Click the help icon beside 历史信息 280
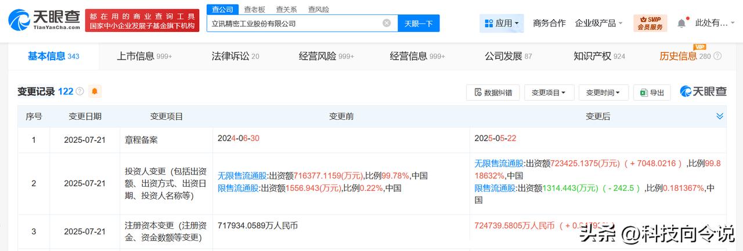This screenshot has width=743, height=251. (x=718, y=56)
